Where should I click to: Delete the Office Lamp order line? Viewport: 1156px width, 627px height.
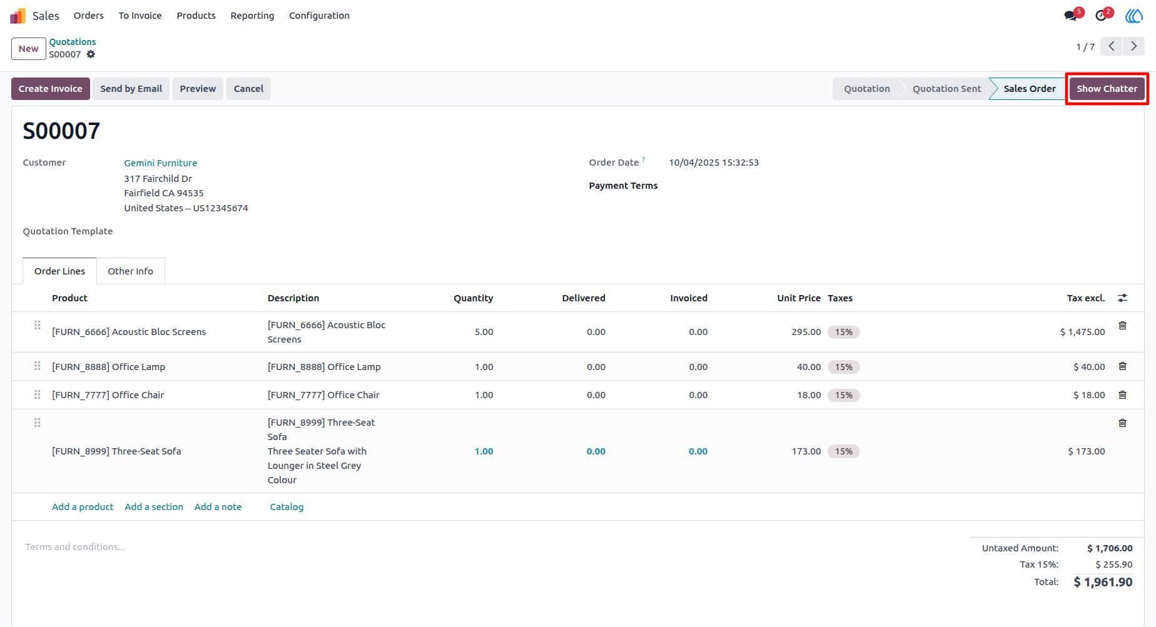tap(1122, 366)
